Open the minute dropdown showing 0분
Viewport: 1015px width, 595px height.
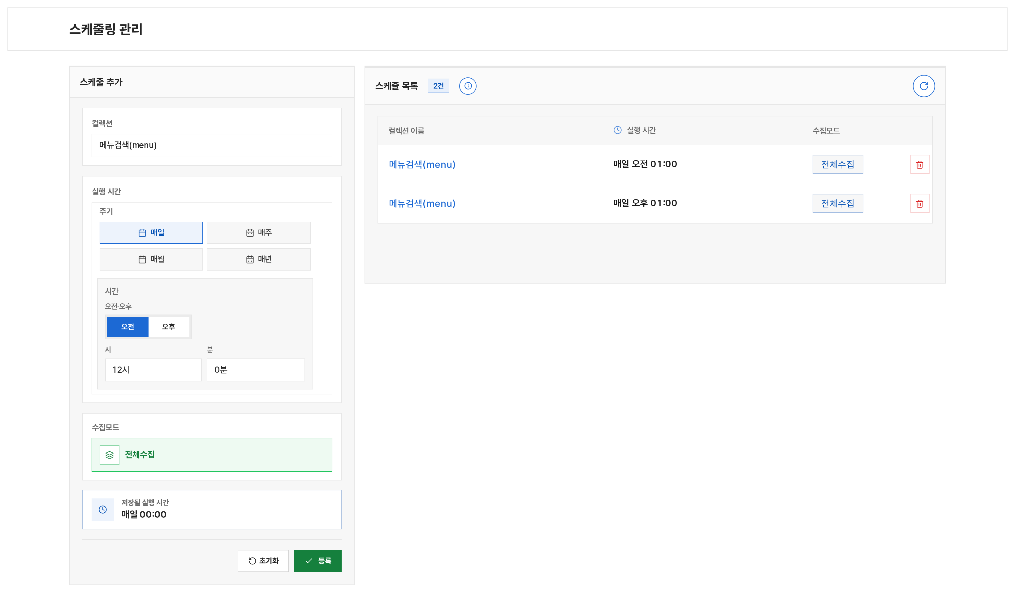coord(256,370)
